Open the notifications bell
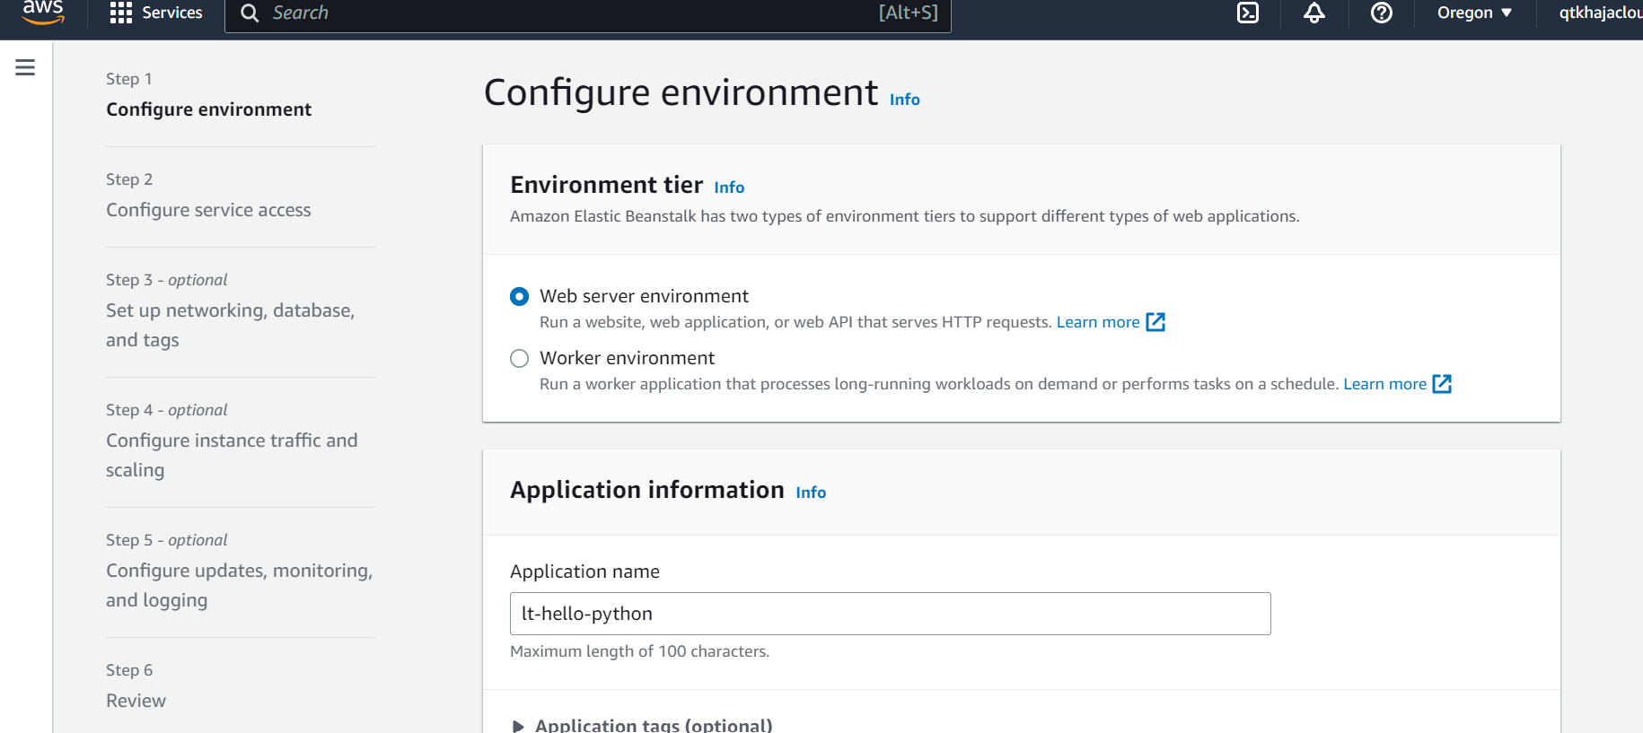The height and width of the screenshot is (733, 1643). (1314, 13)
